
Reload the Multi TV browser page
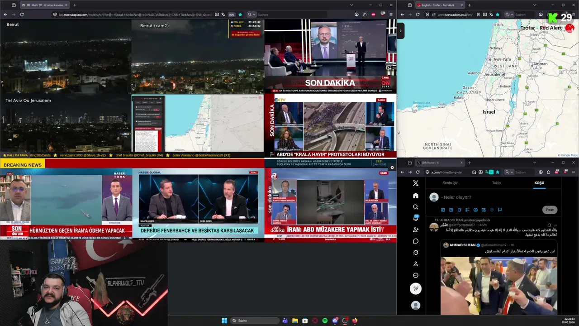(x=22, y=14)
